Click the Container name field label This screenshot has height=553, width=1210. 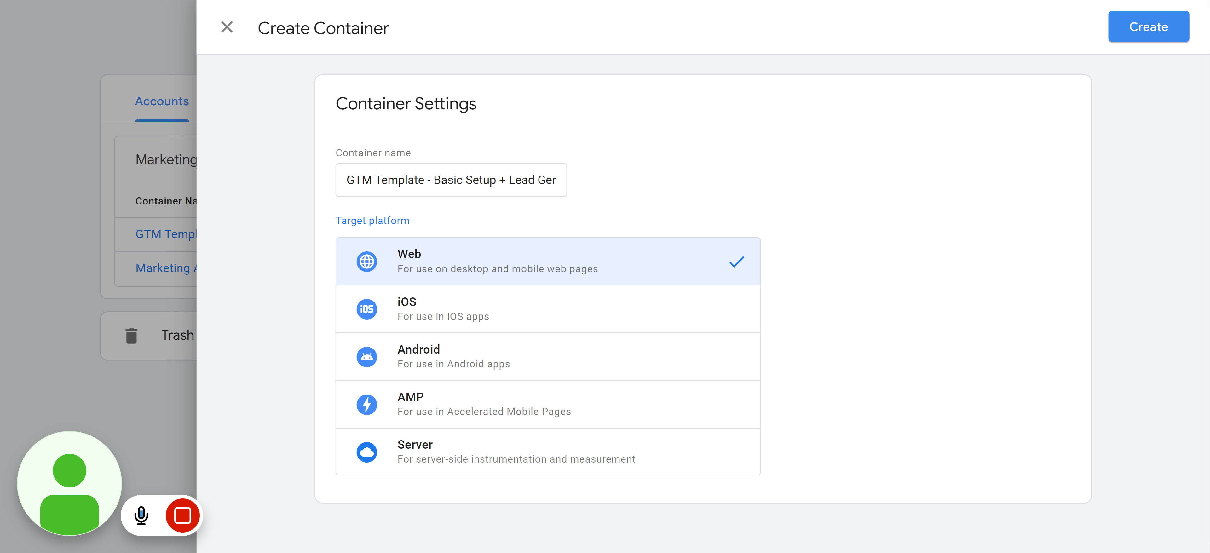pyautogui.click(x=373, y=153)
